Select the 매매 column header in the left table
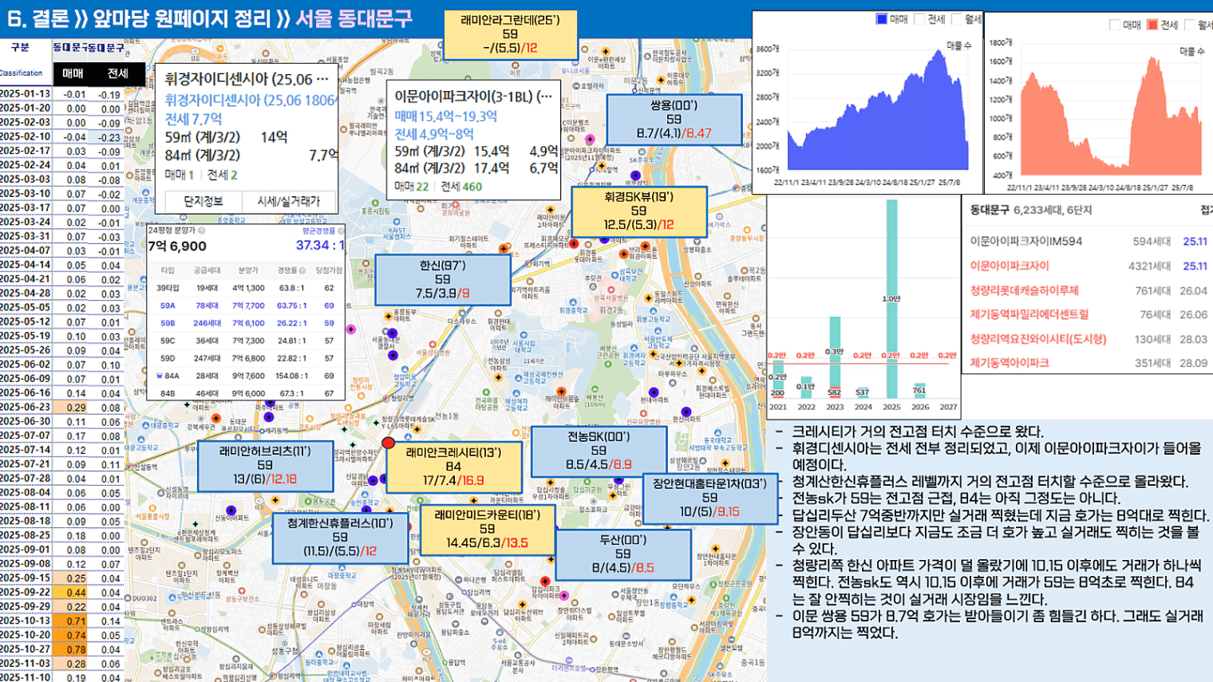The image size is (1213, 682). point(73,73)
